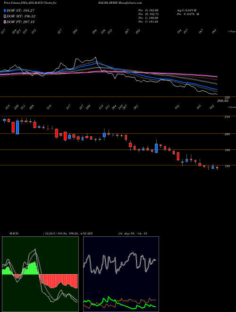
Task: Click the 'Pre L: 180.09' low value
Action: coord(148,18)
